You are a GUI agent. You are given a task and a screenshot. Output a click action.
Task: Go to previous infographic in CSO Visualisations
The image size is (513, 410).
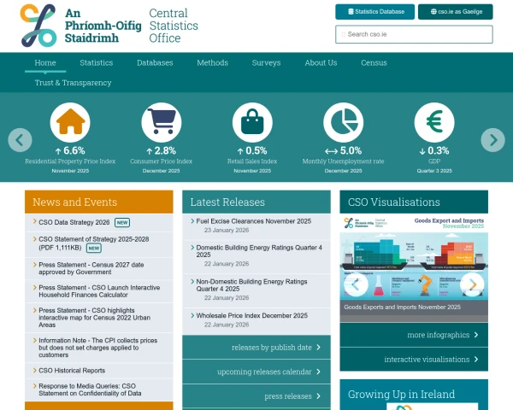tap(356, 284)
